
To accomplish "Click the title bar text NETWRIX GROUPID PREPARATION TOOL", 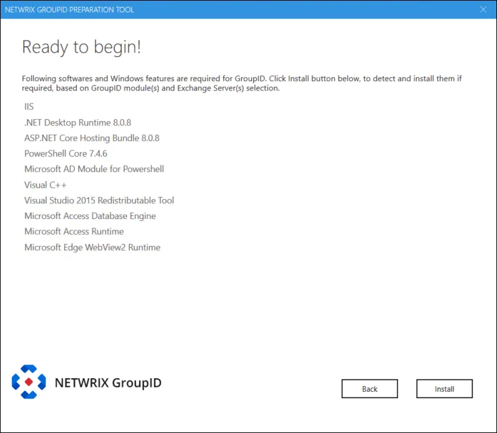I will (x=69, y=9).
